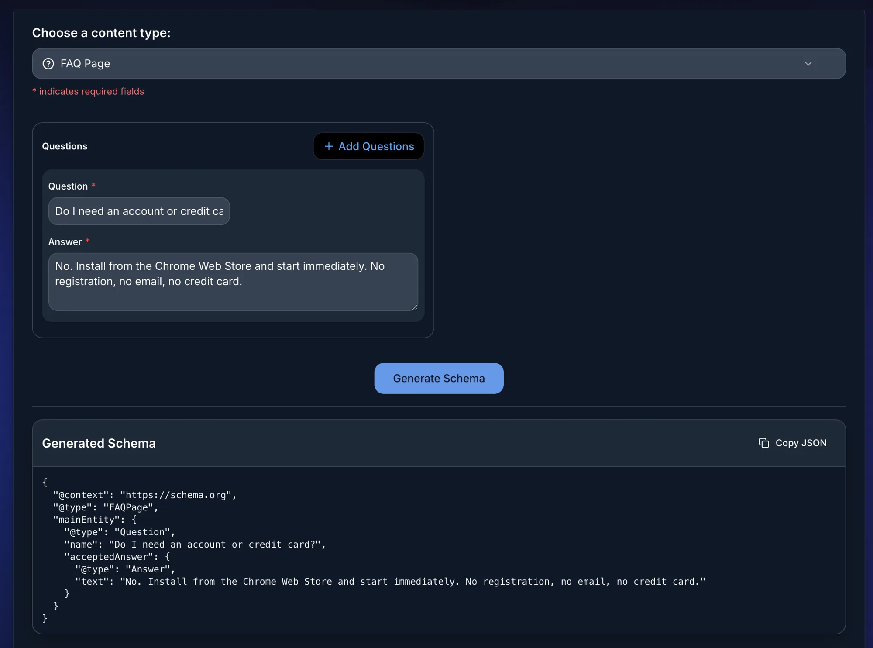Click the Generate Schema button
The height and width of the screenshot is (648, 873).
tap(439, 378)
